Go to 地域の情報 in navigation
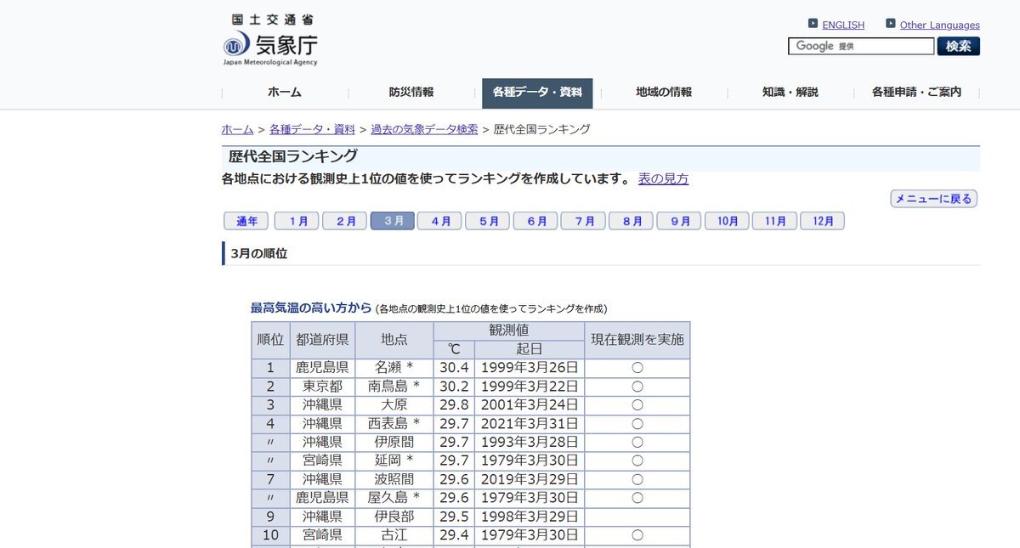Screen dimensions: 1020x548 [664, 93]
